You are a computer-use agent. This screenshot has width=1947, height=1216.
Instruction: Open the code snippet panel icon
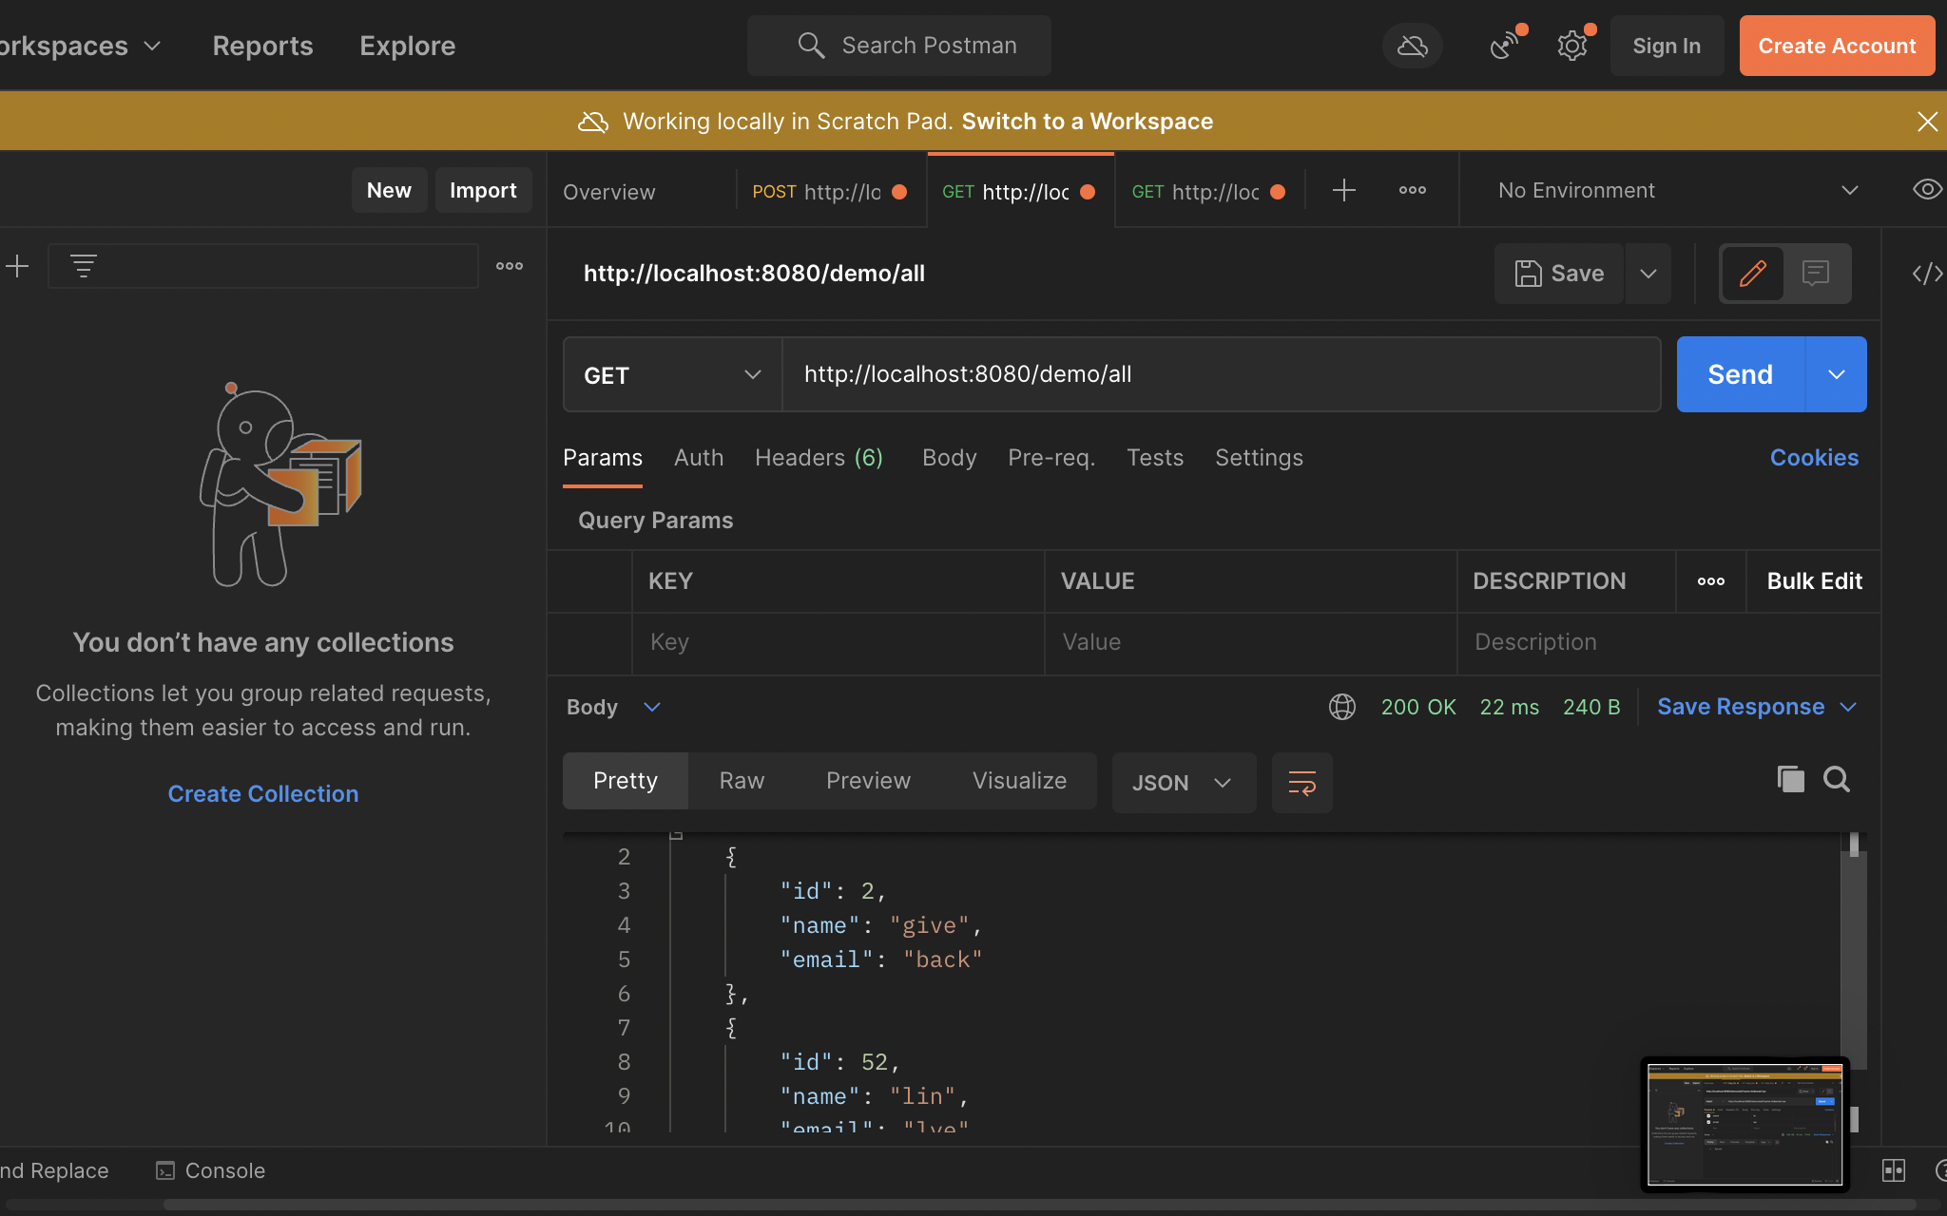point(1927,274)
